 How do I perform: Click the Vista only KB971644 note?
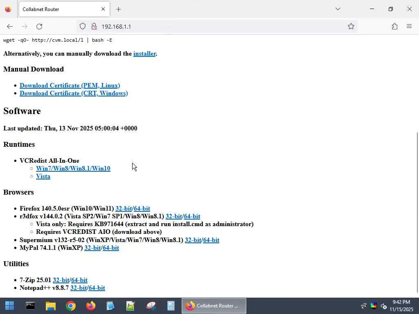click(145, 224)
